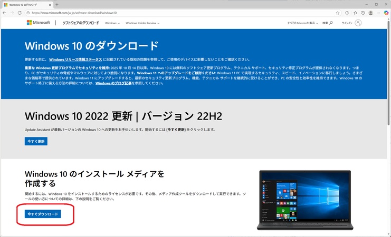Click the Windows 10 2022 更新 | バージョン 22H2 heading
The width and height of the screenshot is (391, 237).
coord(123,116)
